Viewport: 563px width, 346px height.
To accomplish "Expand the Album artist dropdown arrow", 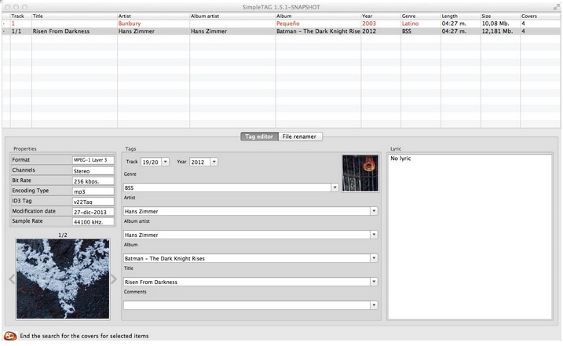I will tap(374, 235).
